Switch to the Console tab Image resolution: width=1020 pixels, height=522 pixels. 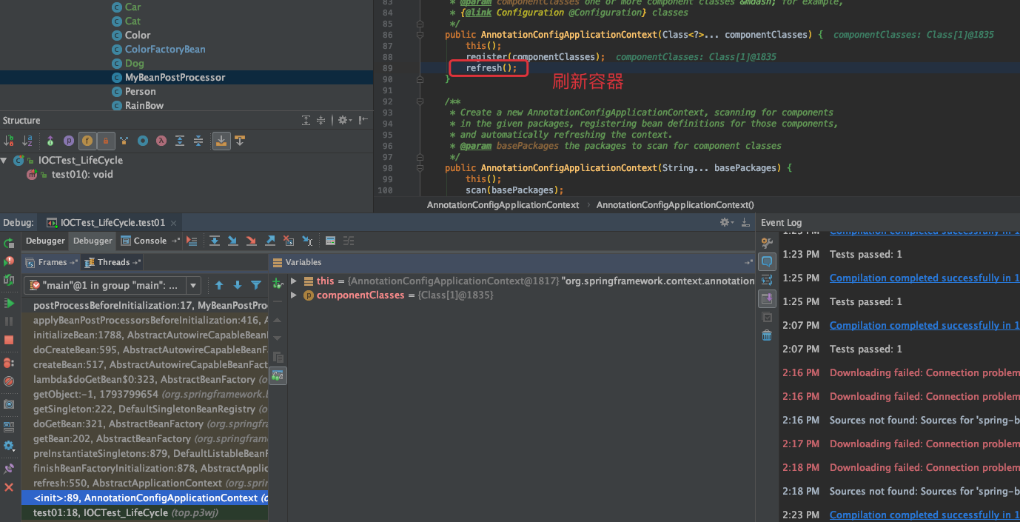pyautogui.click(x=150, y=241)
